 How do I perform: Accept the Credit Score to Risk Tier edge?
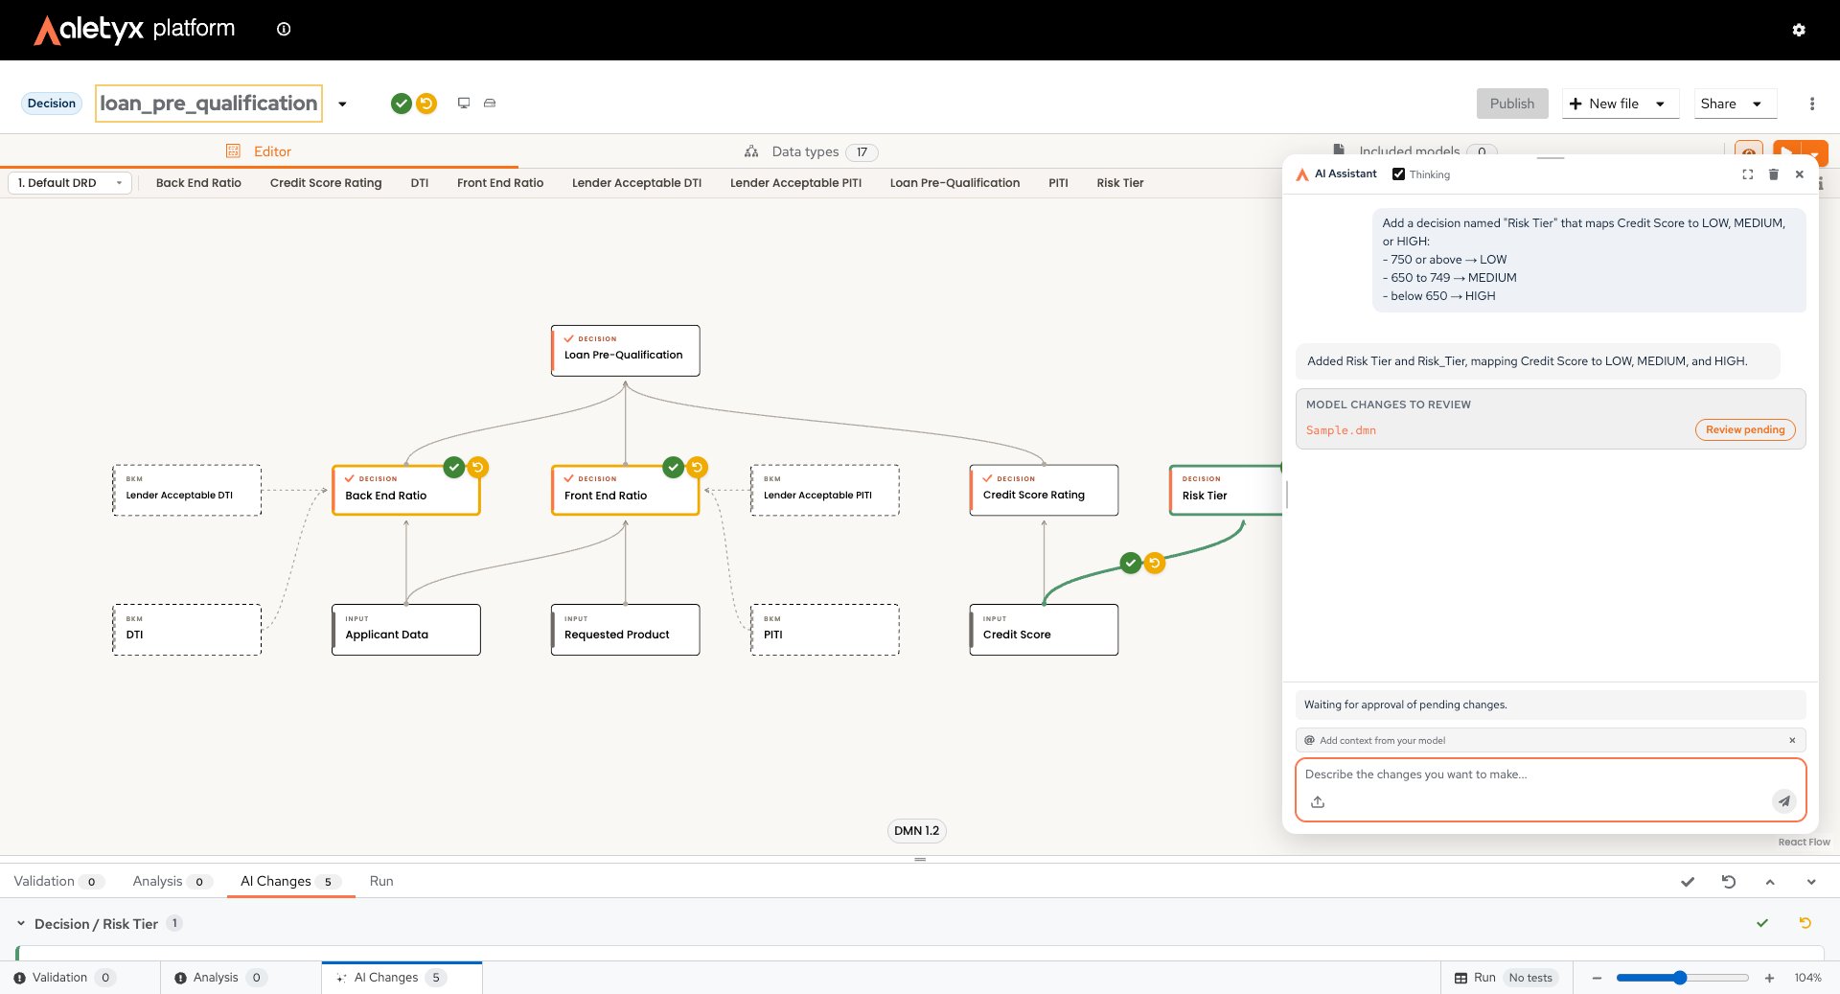tap(1131, 563)
